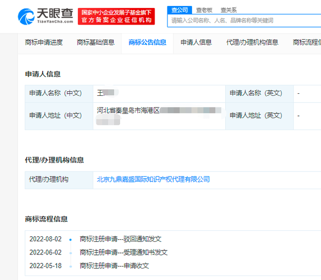Click the timeline dot for 2022-08-02
This screenshot has width=321, height=280.
(x=71, y=240)
